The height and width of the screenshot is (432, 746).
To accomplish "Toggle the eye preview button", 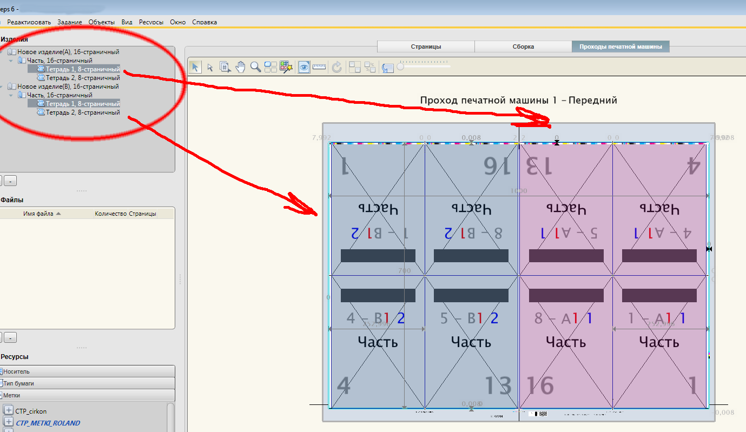I will click(304, 67).
